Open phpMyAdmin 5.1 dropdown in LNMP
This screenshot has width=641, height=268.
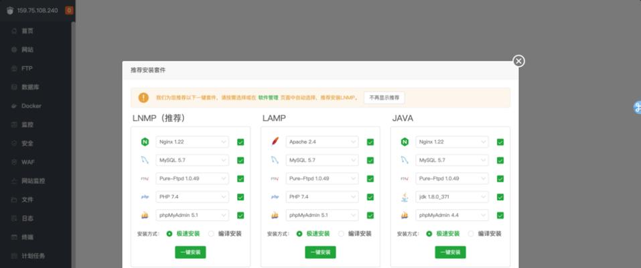[x=192, y=215]
